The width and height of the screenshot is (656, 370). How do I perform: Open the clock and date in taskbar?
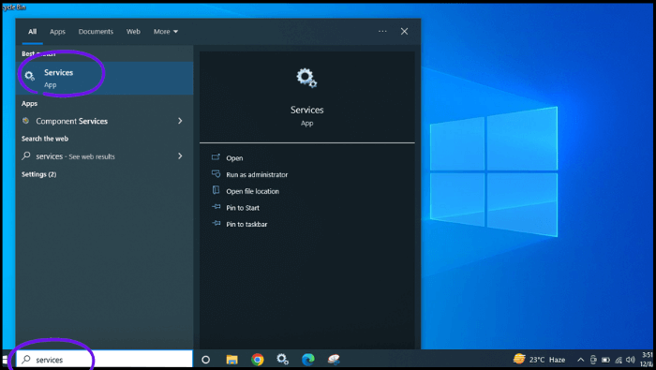pos(647,360)
